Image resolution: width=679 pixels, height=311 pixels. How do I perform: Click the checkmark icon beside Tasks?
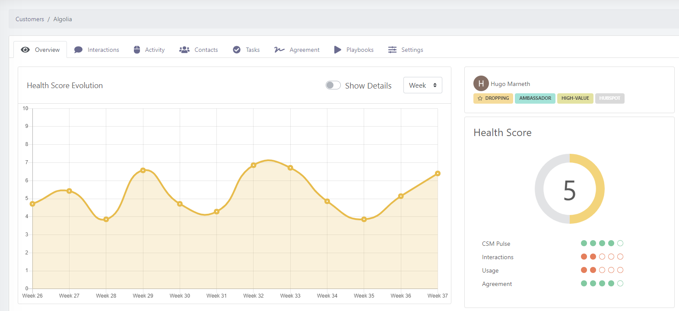(237, 50)
